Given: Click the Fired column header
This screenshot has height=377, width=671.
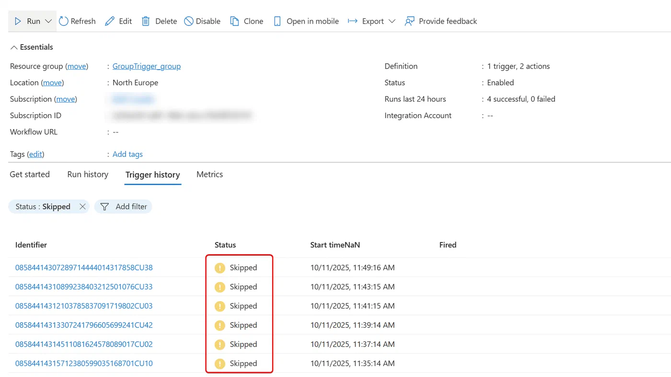Looking at the screenshot, I should (x=448, y=245).
